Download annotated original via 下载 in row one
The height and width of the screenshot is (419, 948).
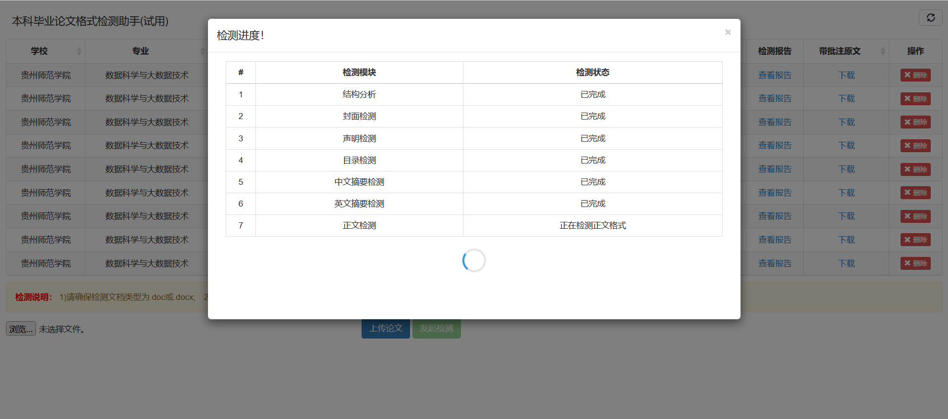[846, 75]
